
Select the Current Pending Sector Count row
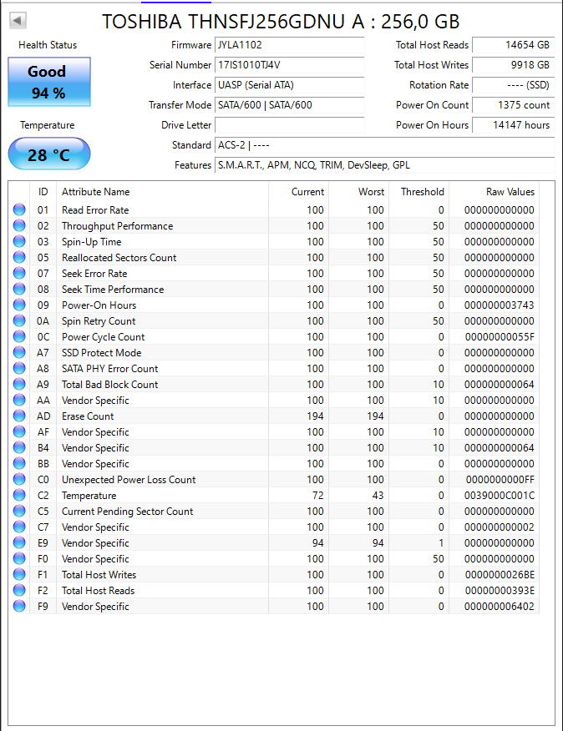tap(273, 511)
